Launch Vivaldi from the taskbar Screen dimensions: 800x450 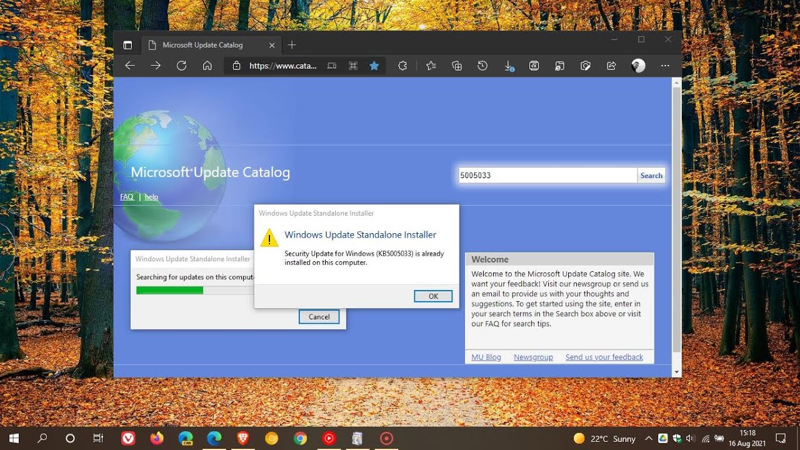pos(128,438)
